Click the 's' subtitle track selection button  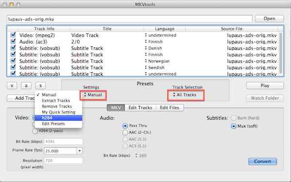click(40, 86)
